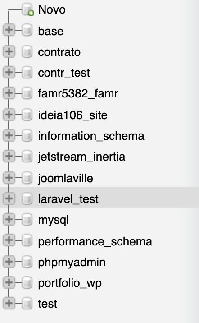Expand the performance_schema tree node
Viewport: 199px width, 323px height.
(x=9, y=240)
